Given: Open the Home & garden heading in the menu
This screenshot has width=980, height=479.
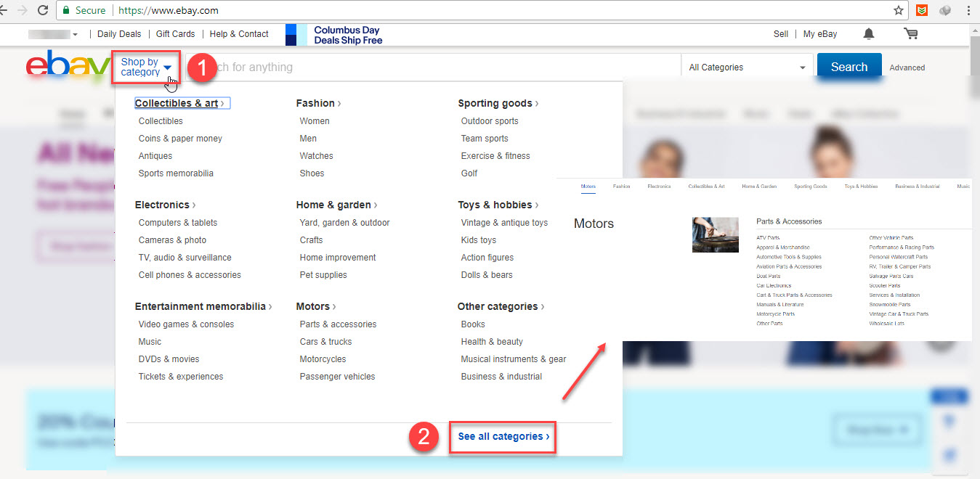Looking at the screenshot, I should click(x=336, y=205).
